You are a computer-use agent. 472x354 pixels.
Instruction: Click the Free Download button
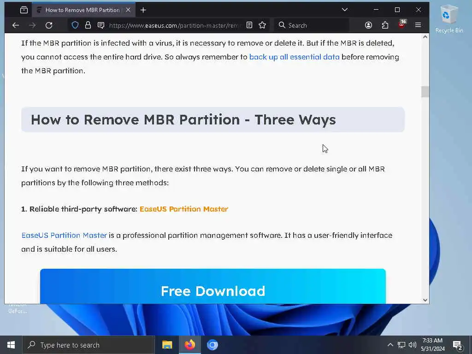pos(213,286)
